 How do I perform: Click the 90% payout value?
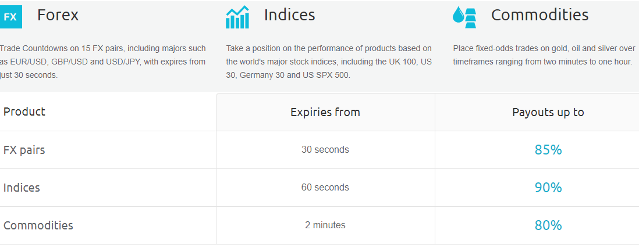(548, 188)
